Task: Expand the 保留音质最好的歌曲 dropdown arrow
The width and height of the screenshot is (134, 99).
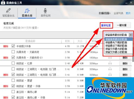Action: pos(131,35)
